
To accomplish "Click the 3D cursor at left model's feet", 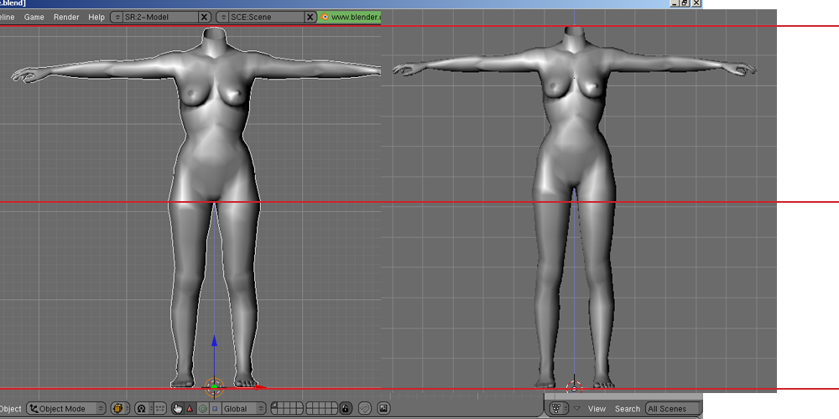I will coord(214,386).
